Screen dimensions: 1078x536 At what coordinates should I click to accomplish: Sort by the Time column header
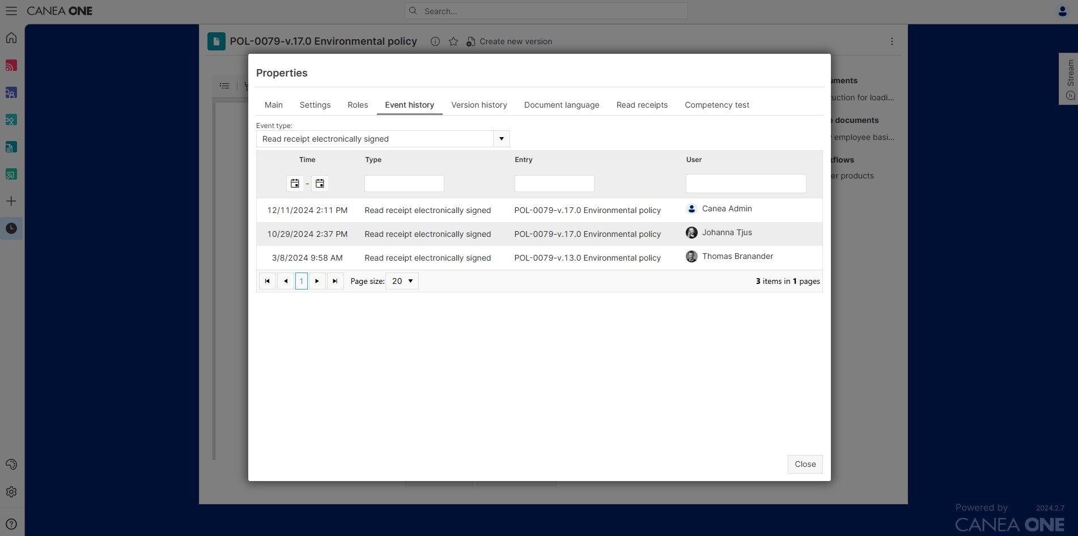(307, 160)
